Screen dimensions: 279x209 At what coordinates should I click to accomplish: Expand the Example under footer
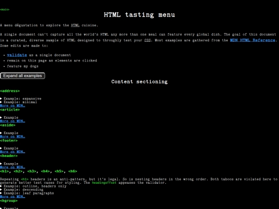[x=9, y=148]
